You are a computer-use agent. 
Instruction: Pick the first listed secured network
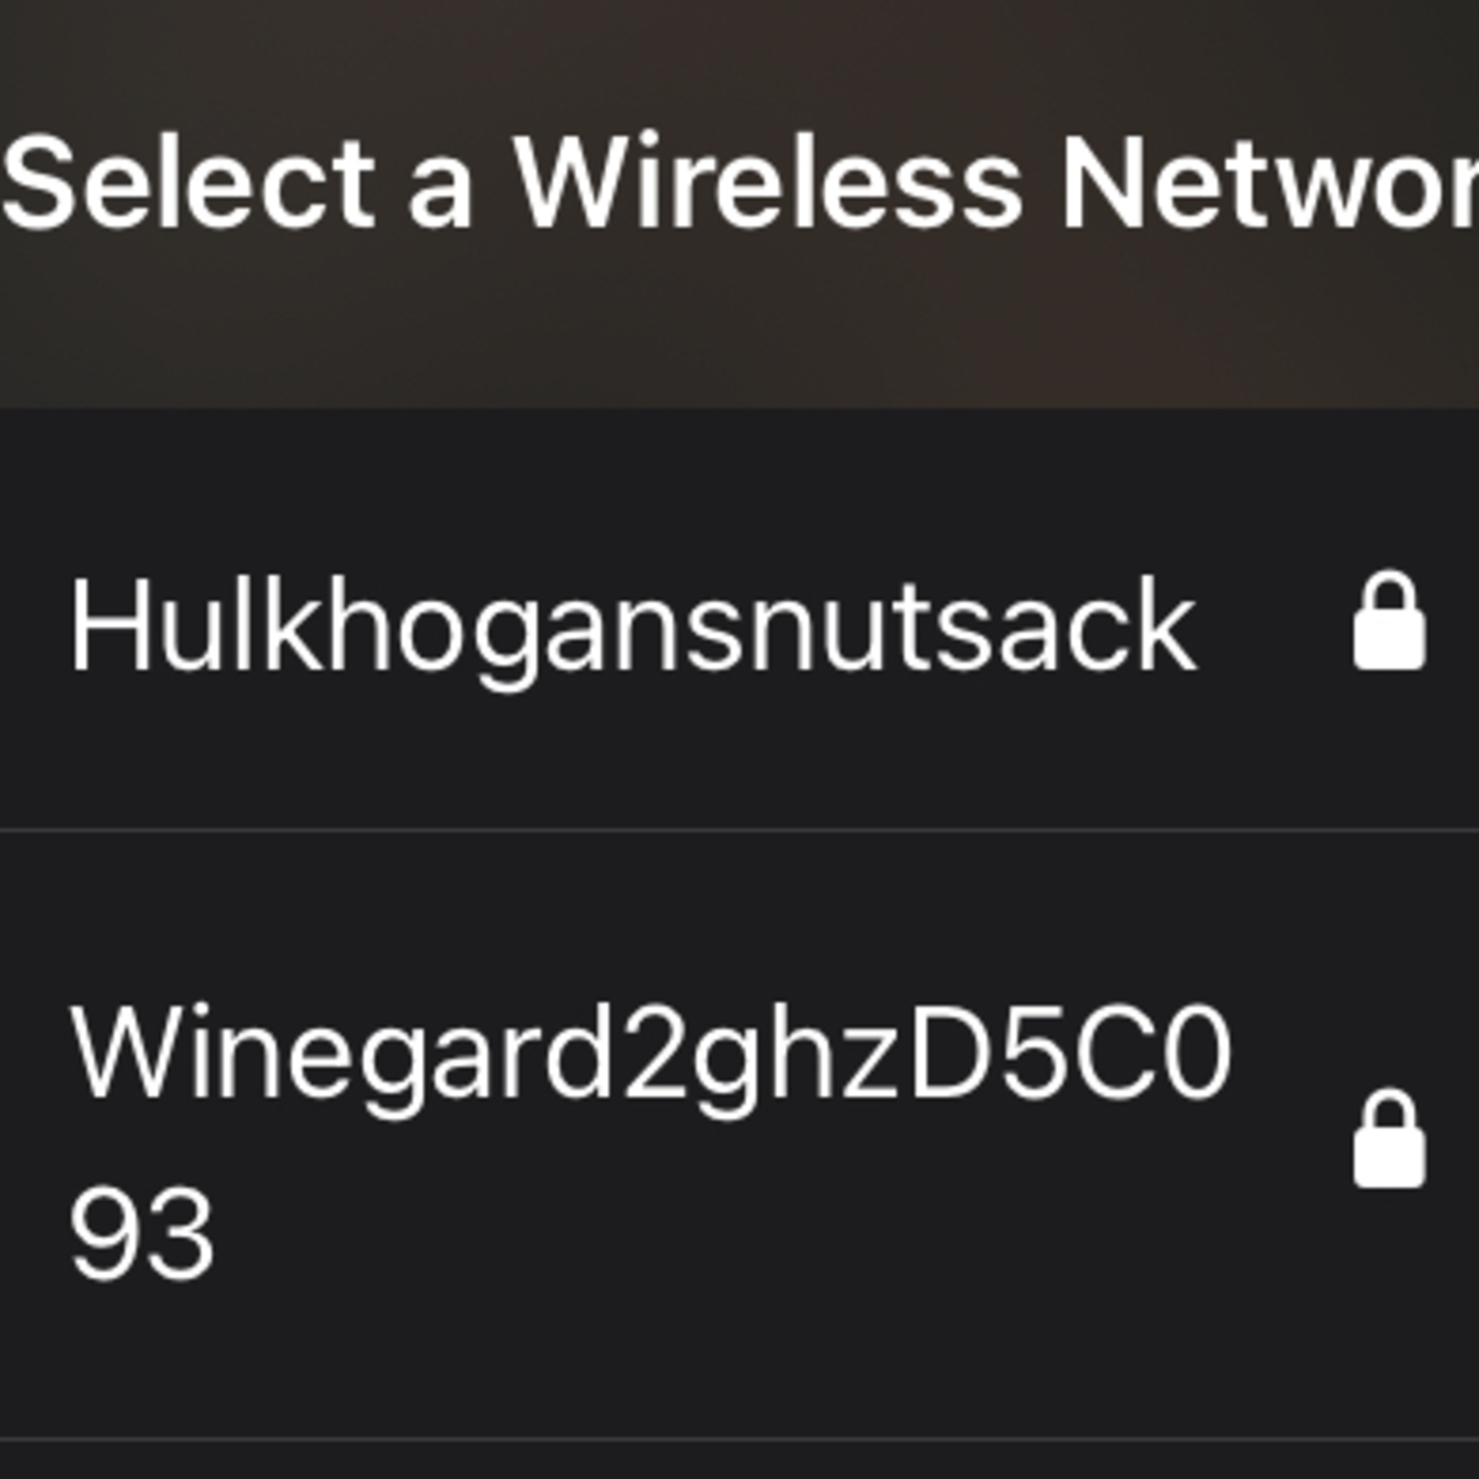(x=739, y=620)
